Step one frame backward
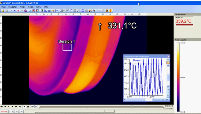Screen dimensions: 201x114 [x=9, y=106]
